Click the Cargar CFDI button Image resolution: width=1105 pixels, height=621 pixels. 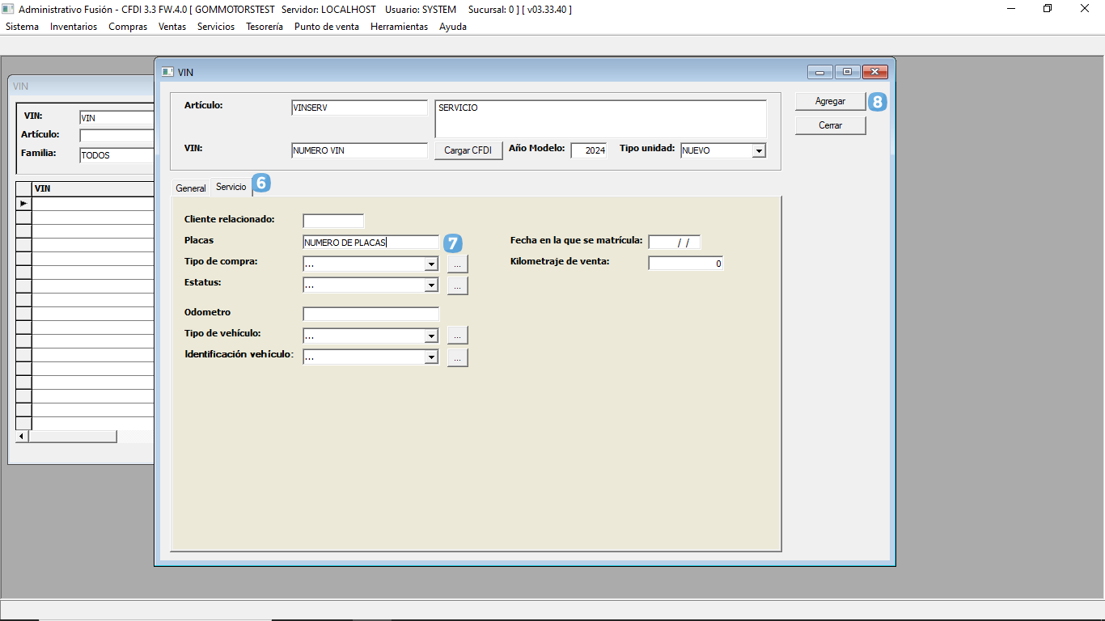point(468,150)
